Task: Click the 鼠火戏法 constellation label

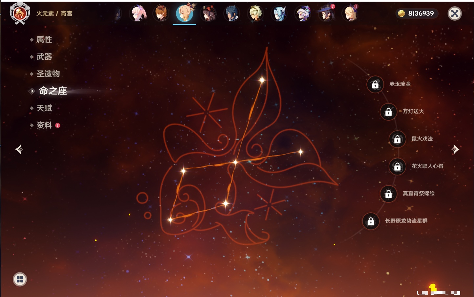Action: [422, 139]
